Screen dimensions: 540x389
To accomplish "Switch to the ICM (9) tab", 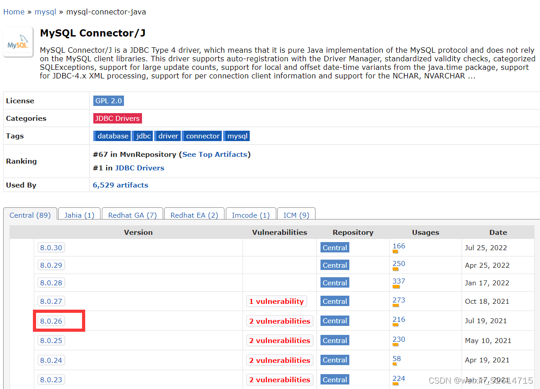I will tap(296, 215).
